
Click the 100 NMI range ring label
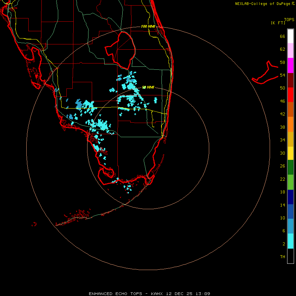click(148, 26)
